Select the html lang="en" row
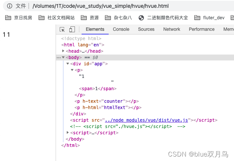 tap(83, 45)
